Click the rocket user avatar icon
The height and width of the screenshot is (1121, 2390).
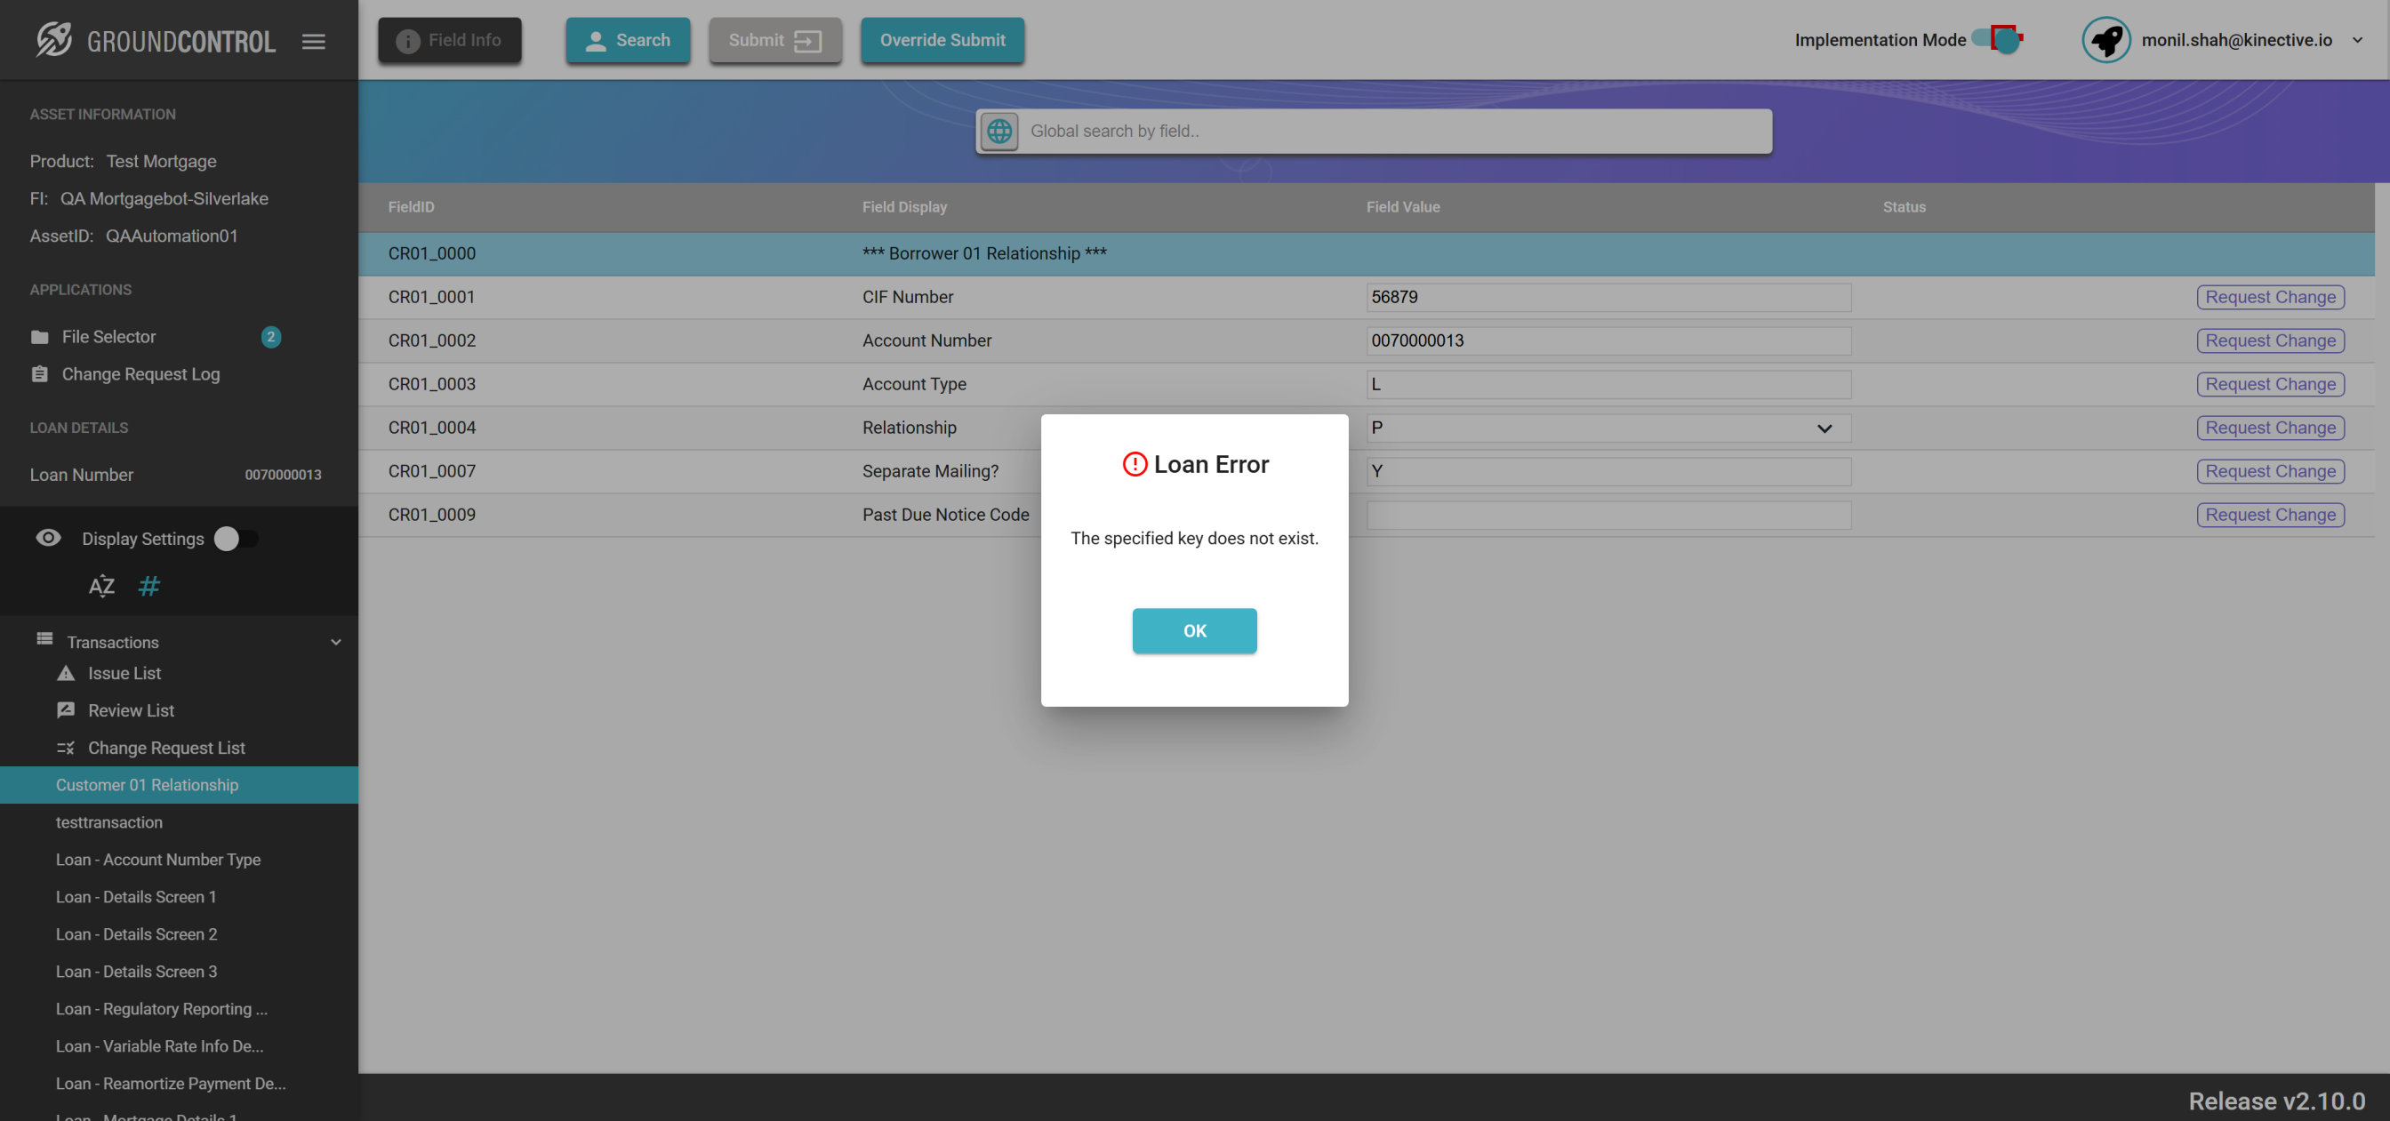pyautogui.click(x=2105, y=40)
